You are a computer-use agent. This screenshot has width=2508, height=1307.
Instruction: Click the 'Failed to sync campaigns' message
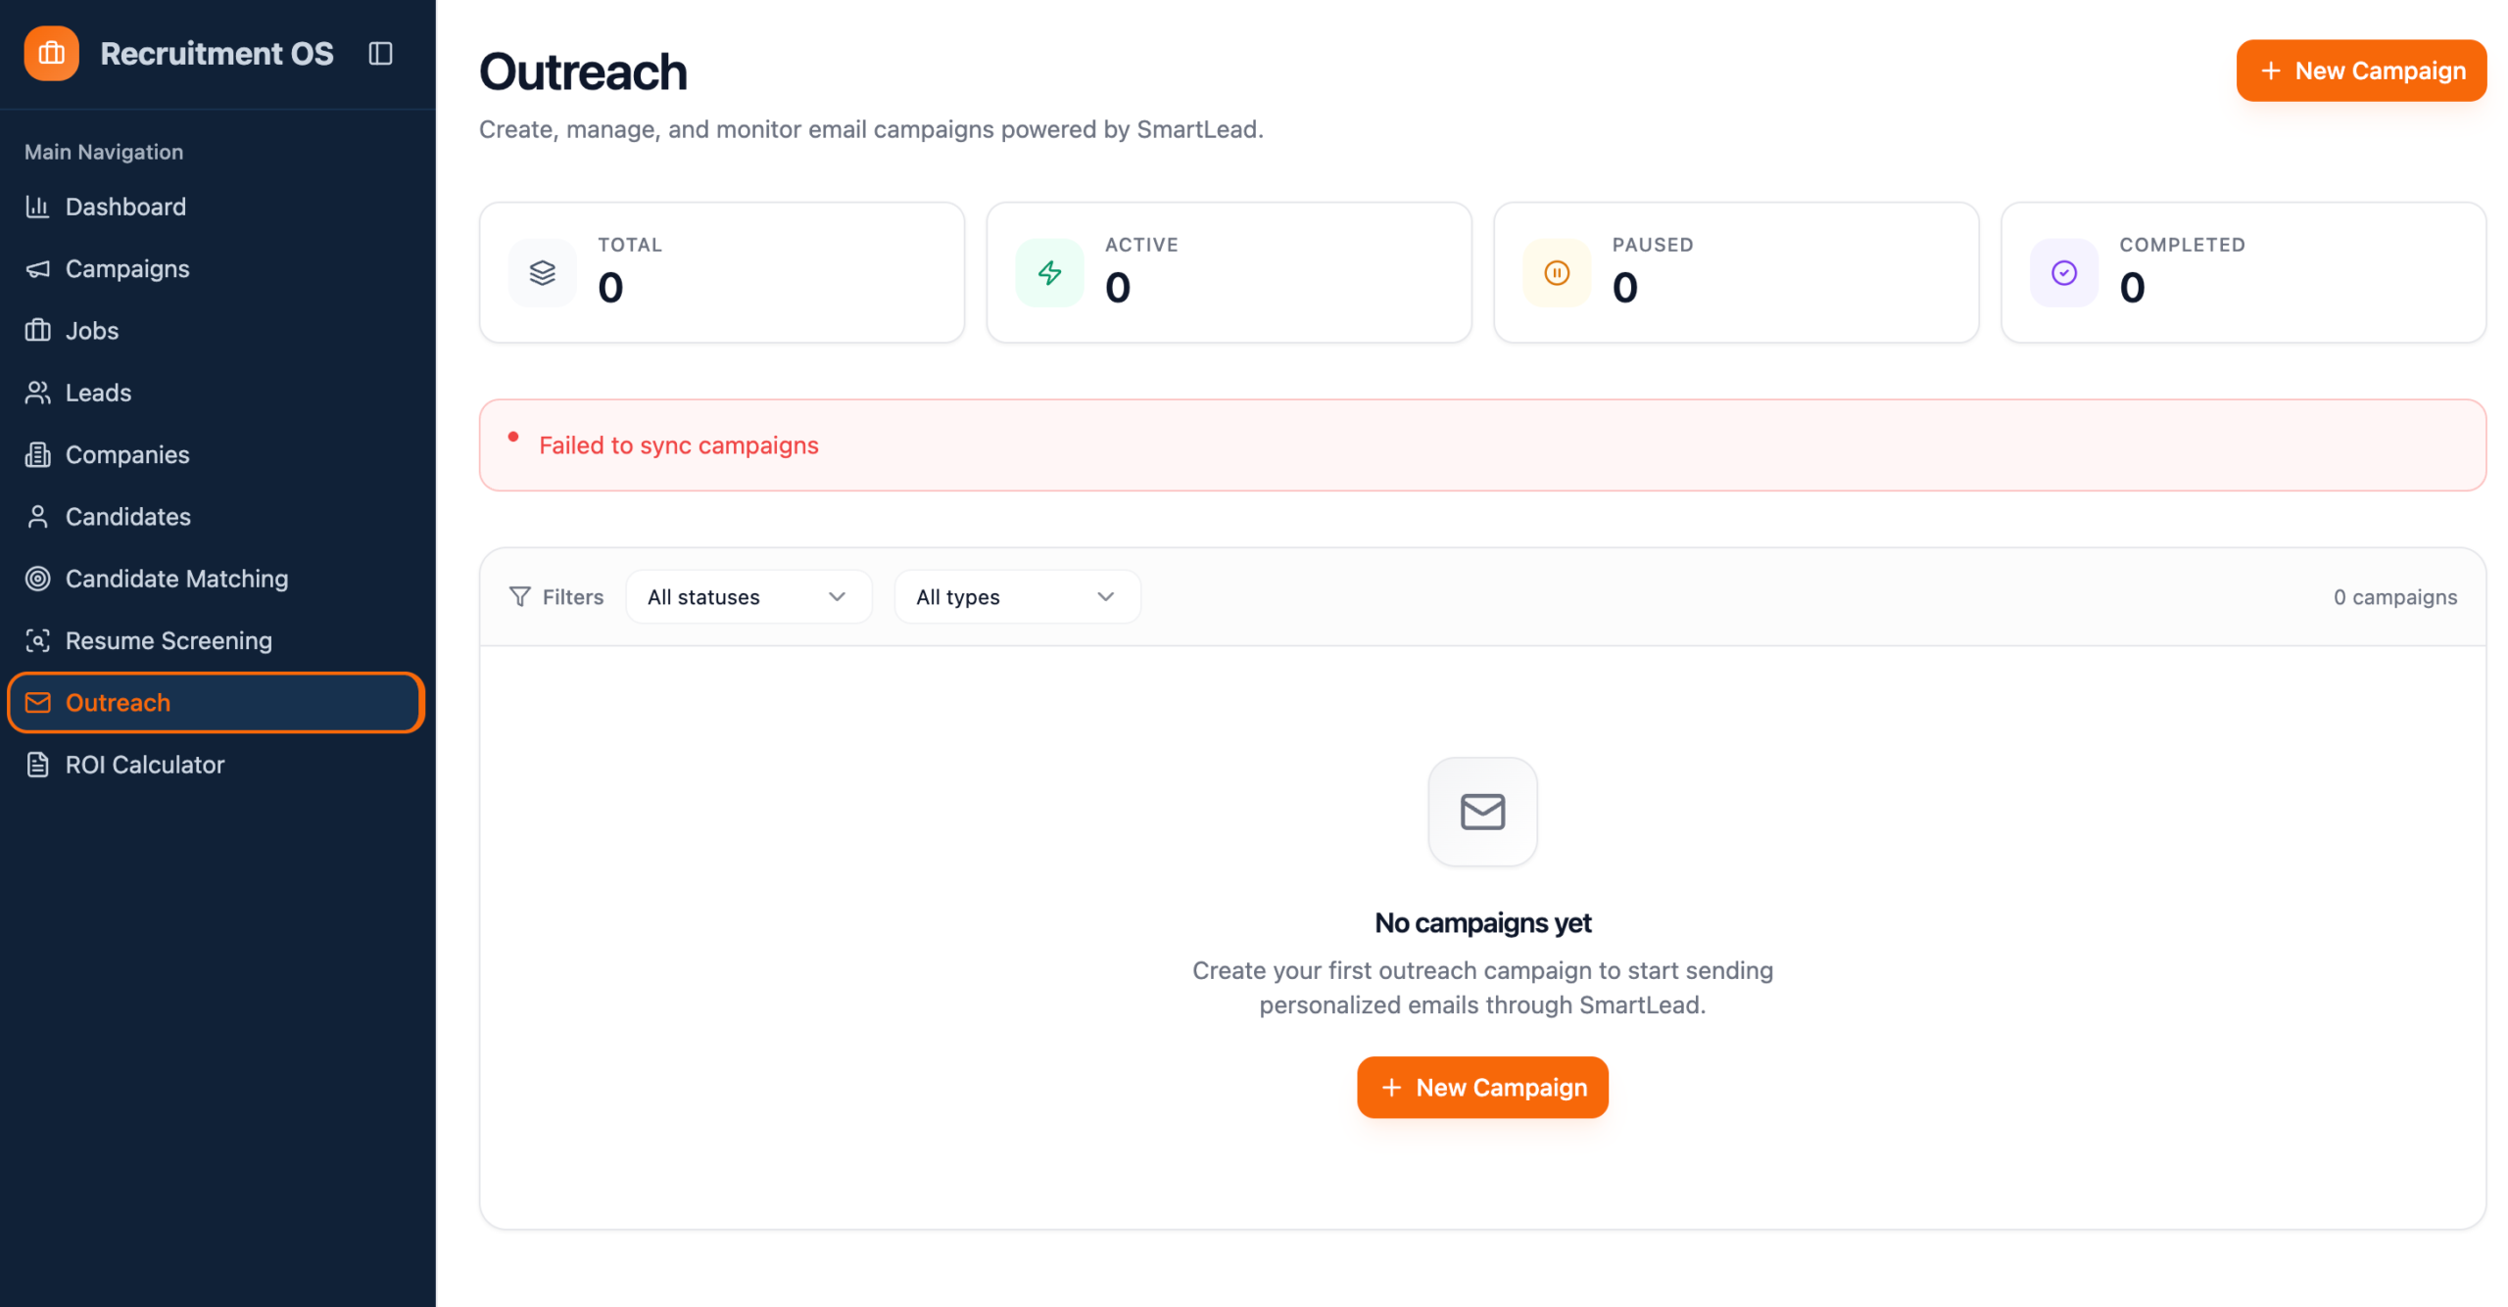679,444
